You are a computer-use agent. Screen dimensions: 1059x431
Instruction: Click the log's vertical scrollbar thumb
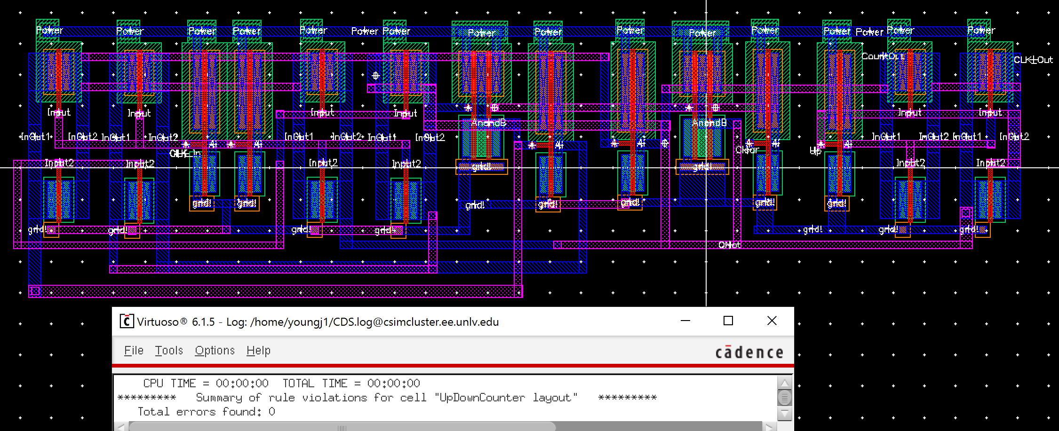click(x=784, y=399)
